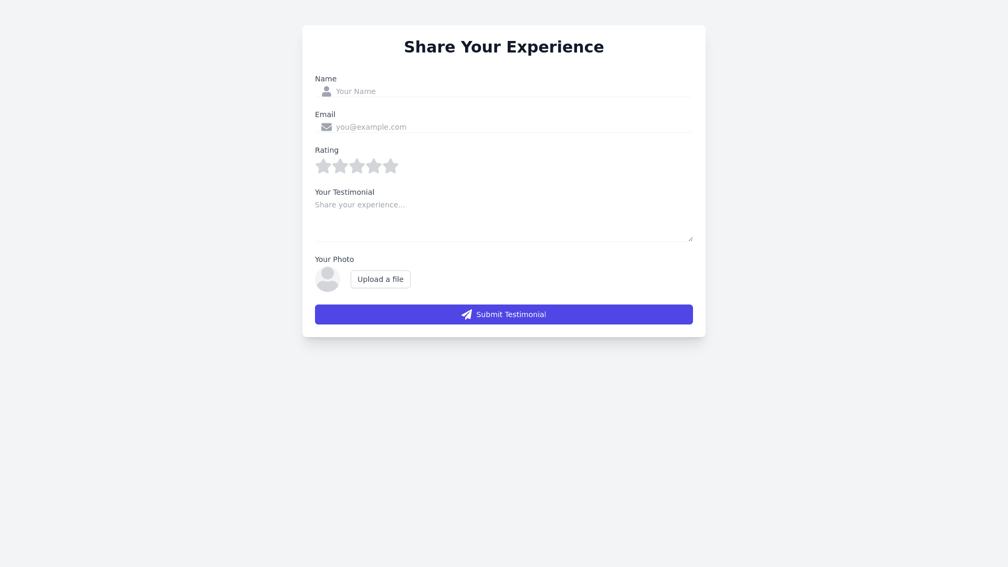
Task: Click the paper plane icon
Action: [467, 314]
